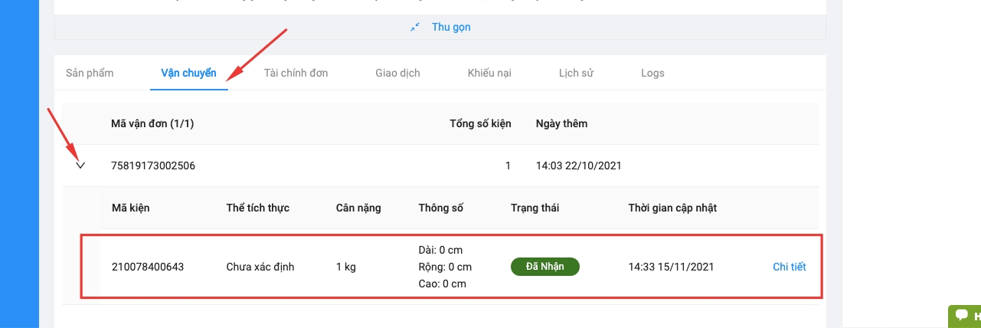Screen dimensions: 981x328
Task: Click waybill code 75819173002506
Action: coord(153,166)
